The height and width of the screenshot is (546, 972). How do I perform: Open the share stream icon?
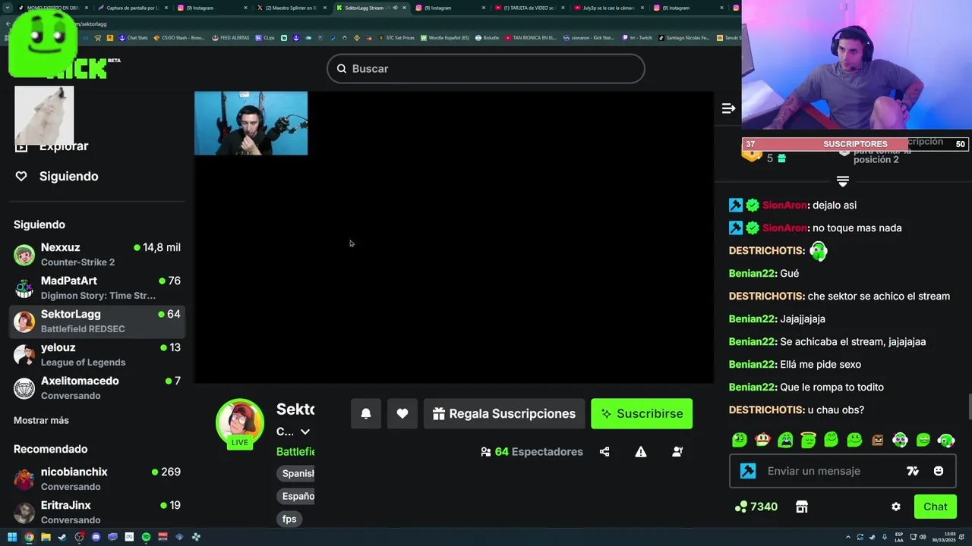tap(604, 451)
